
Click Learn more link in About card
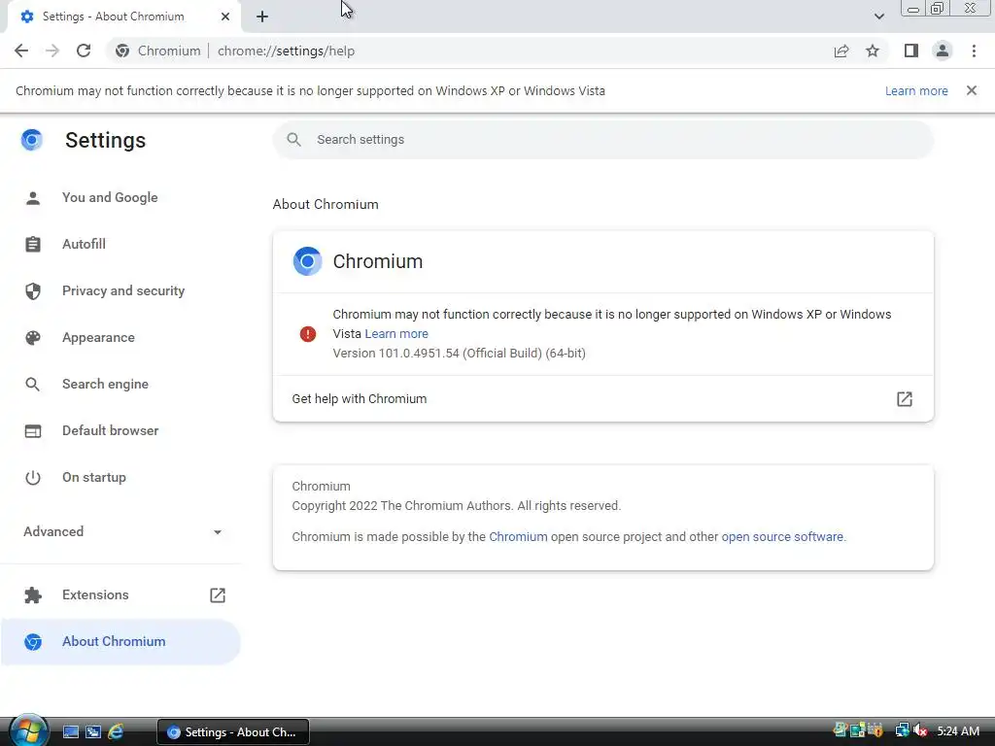pyautogui.click(x=396, y=334)
